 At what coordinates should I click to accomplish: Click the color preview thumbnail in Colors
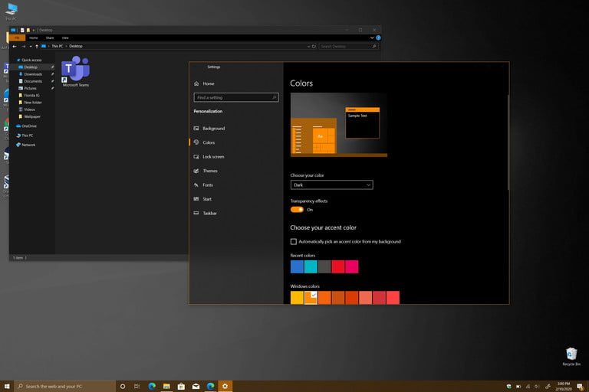pyautogui.click(x=339, y=125)
